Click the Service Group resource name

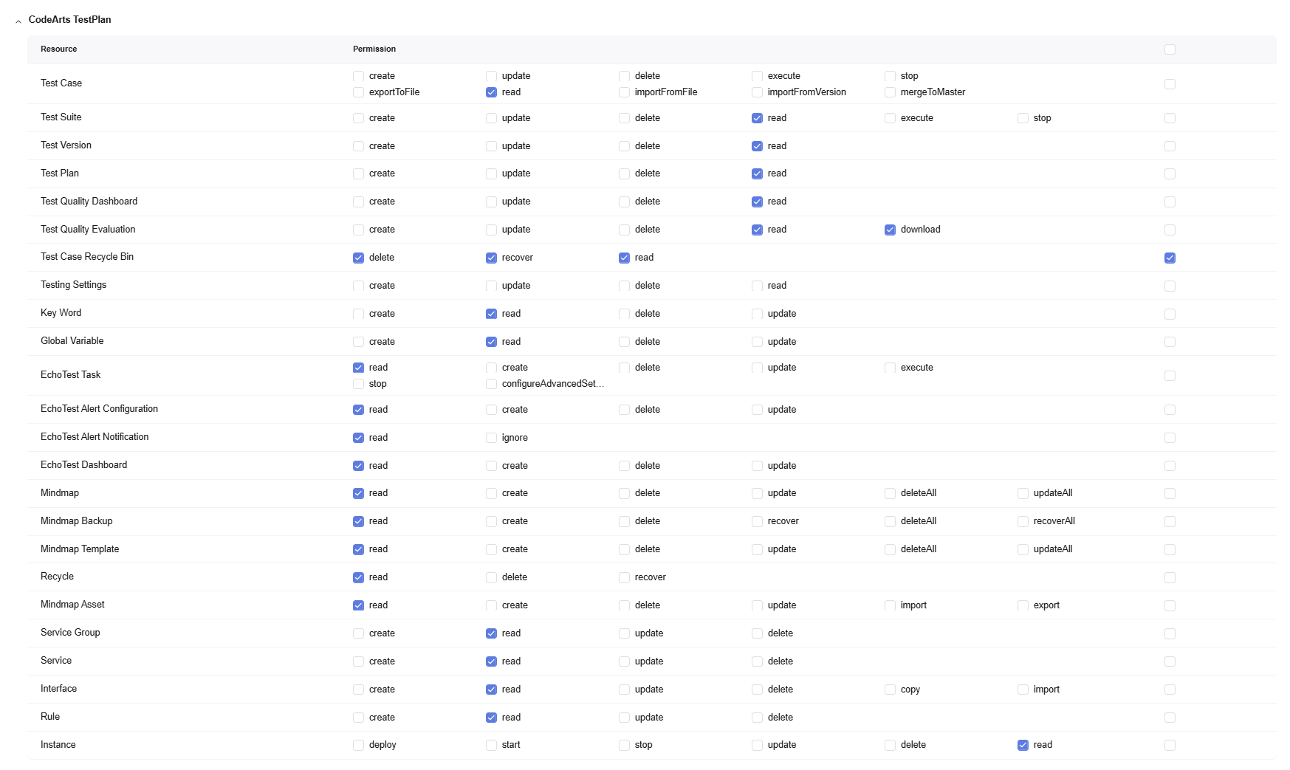point(70,632)
